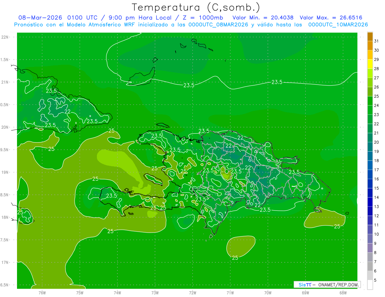The height and width of the screenshot is (297, 385).
Task: Click the legend scale label '18'
Action: click(x=376, y=161)
